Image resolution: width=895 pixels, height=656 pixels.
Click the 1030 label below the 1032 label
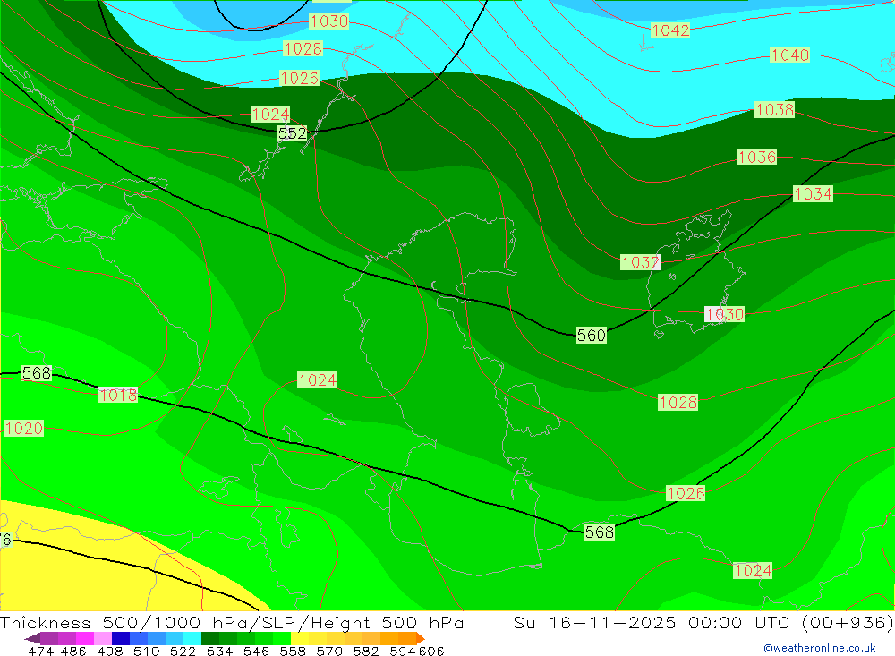pyautogui.click(x=724, y=314)
